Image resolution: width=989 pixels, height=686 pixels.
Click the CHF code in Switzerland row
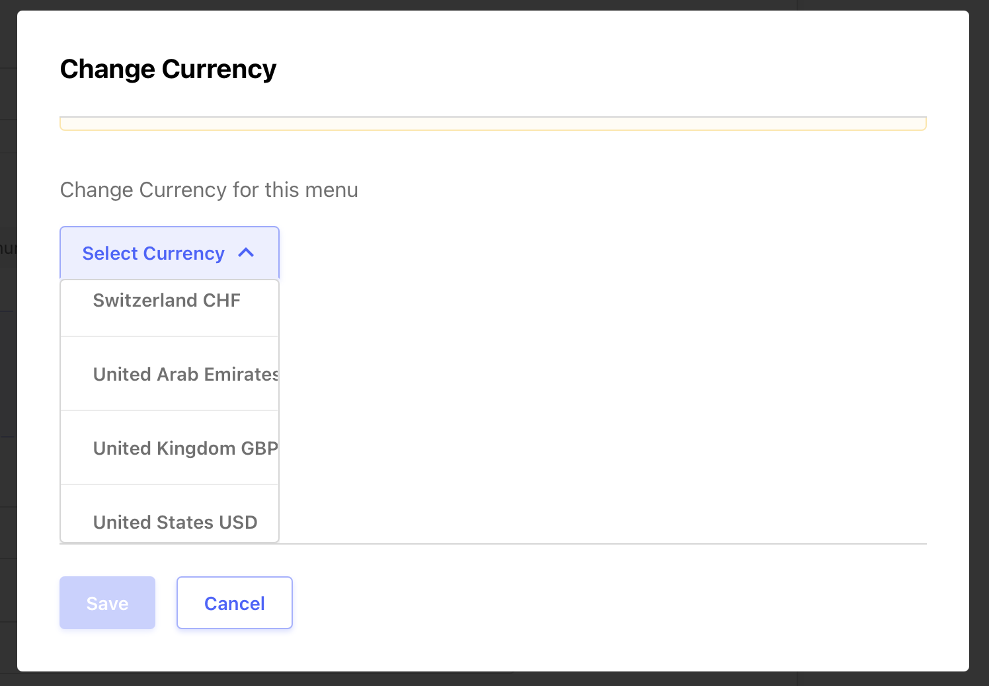pos(221,300)
